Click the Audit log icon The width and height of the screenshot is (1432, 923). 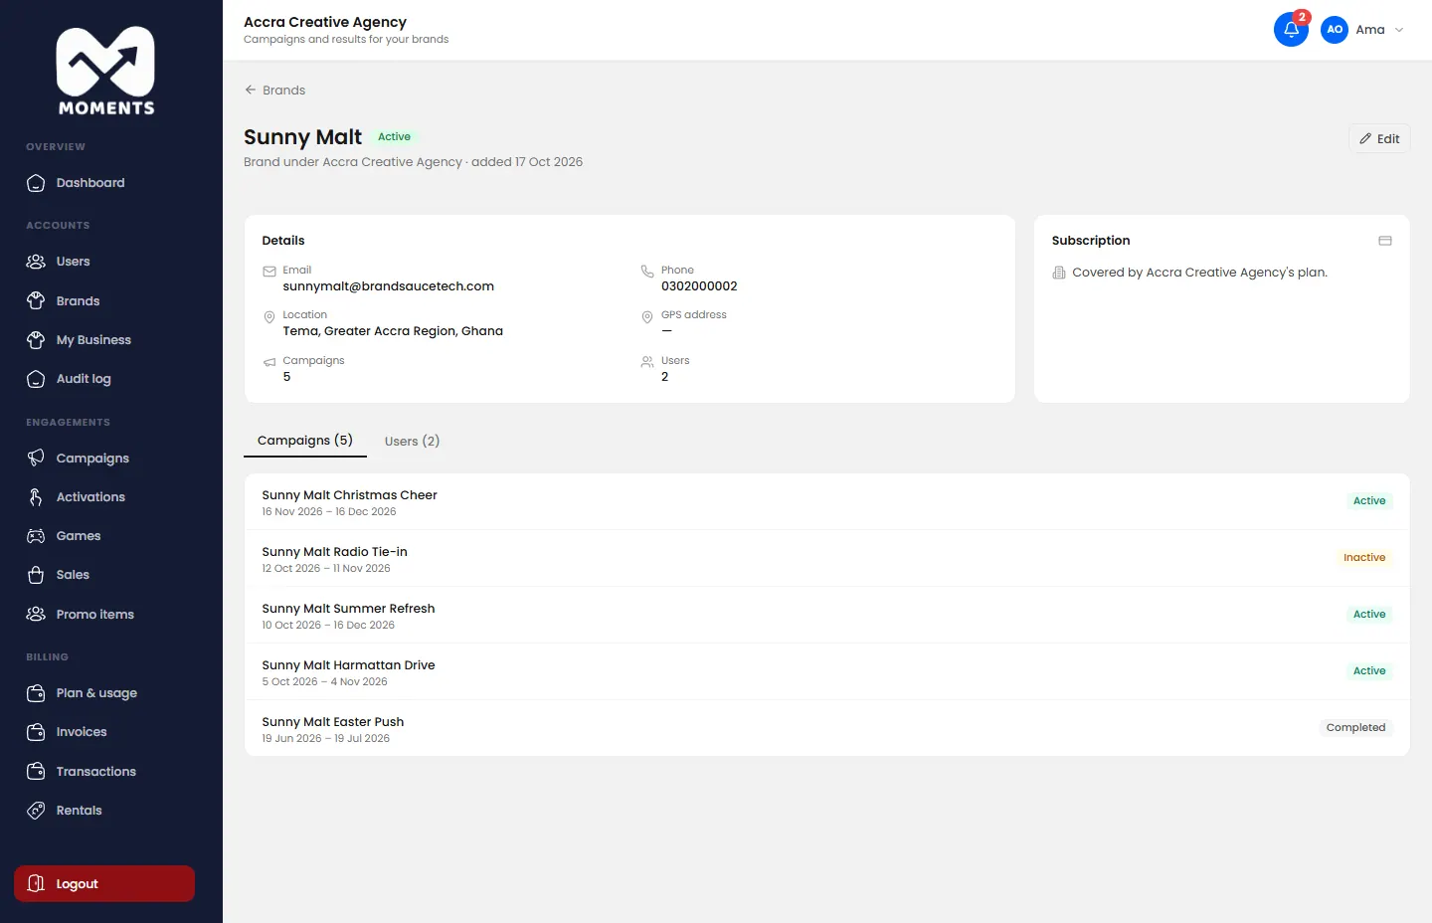point(36,379)
